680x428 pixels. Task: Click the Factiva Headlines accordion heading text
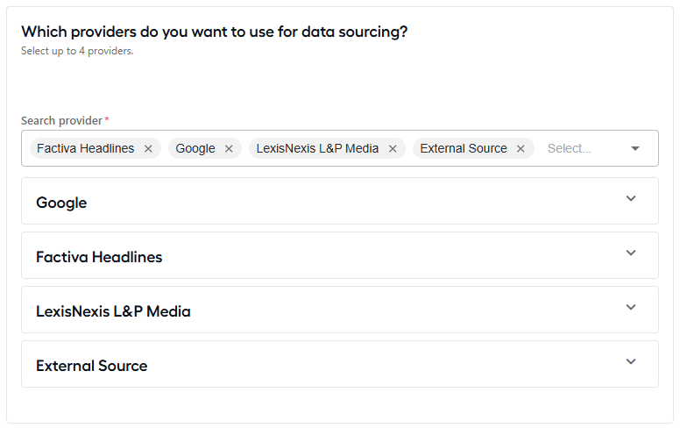point(99,257)
